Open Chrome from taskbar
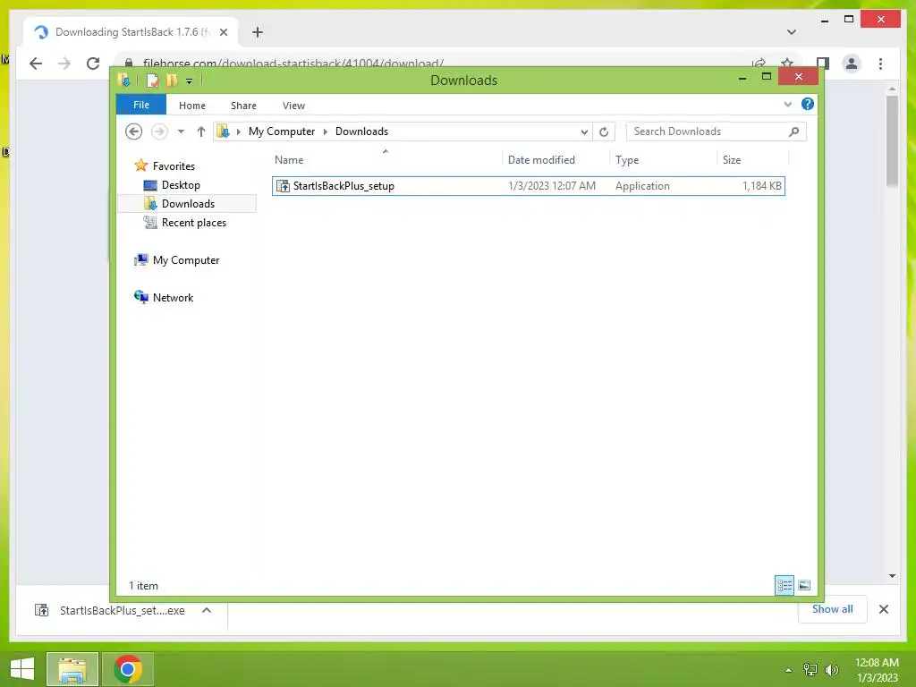Viewport: 916px width, 687px height. [127, 669]
